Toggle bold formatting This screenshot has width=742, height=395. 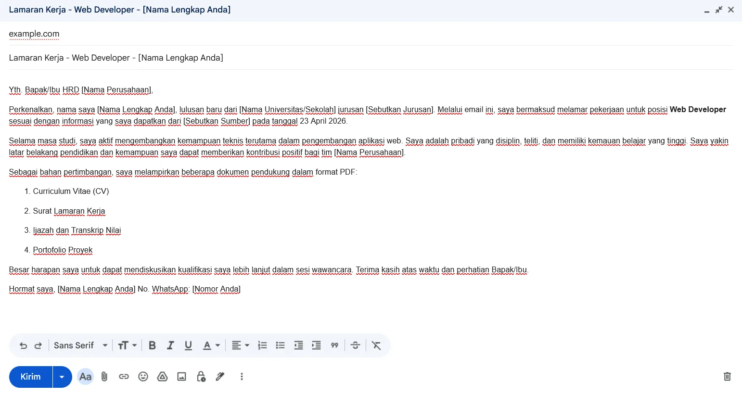click(152, 345)
